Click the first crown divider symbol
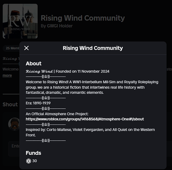172x170 pixels. 45,77
